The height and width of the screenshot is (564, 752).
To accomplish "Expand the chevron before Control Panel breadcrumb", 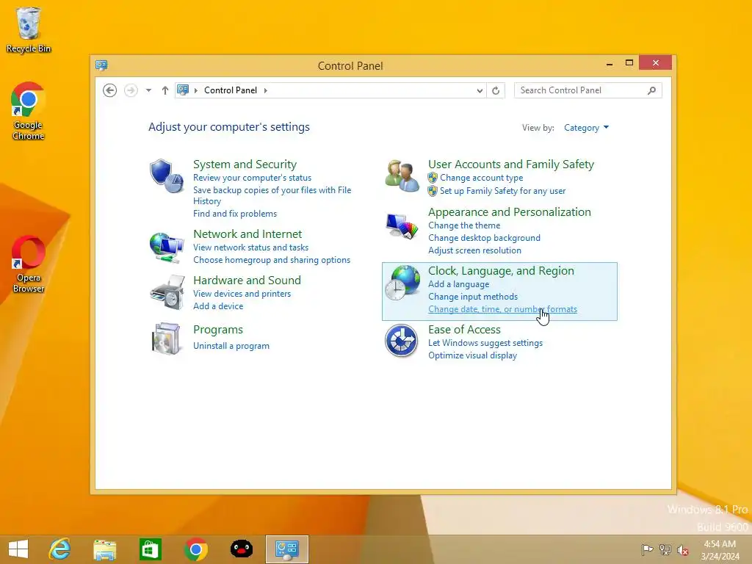I will point(195,90).
